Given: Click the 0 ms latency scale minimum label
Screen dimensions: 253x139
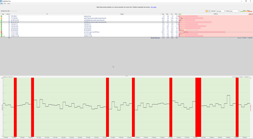Looking at the screenshot, I should [180, 14].
